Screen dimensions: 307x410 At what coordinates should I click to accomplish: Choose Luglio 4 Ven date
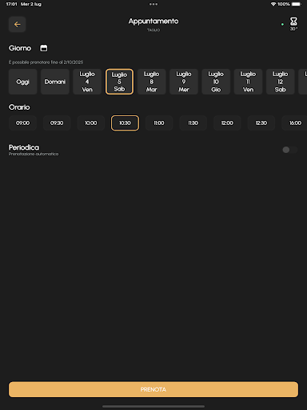tap(87, 82)
